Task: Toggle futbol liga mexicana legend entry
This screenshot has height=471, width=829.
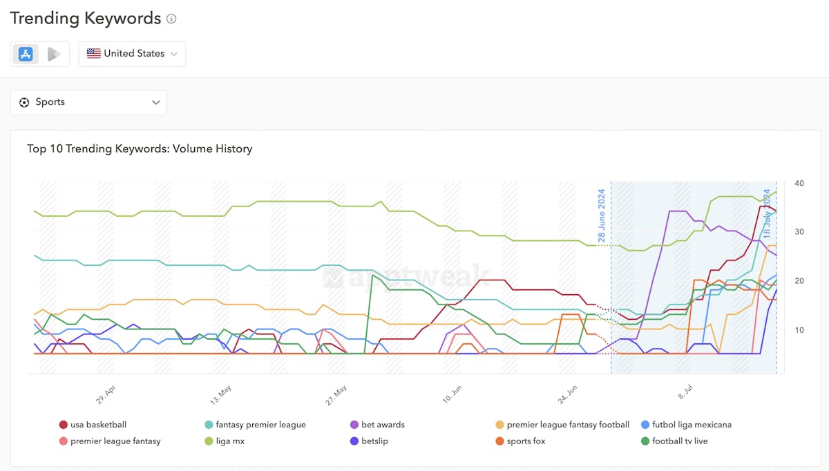Action: [x=692, y=425]
